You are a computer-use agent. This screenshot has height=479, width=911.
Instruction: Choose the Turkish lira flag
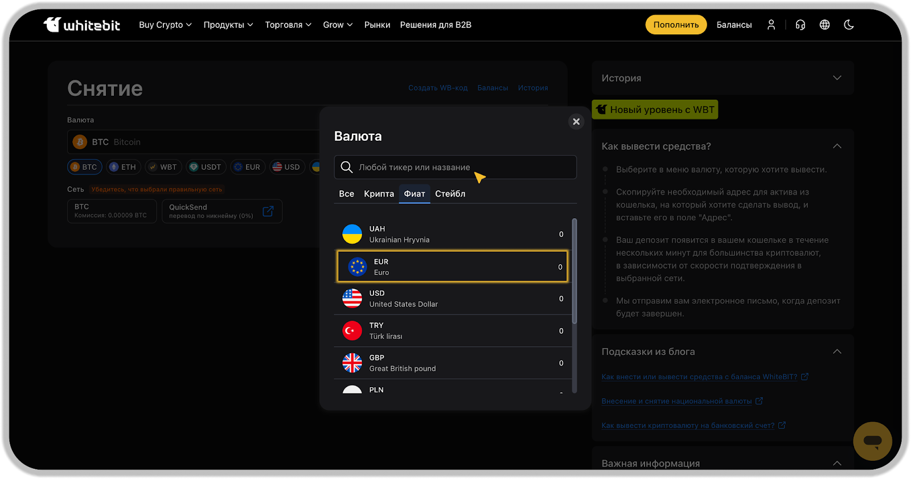tap(352, 331)
